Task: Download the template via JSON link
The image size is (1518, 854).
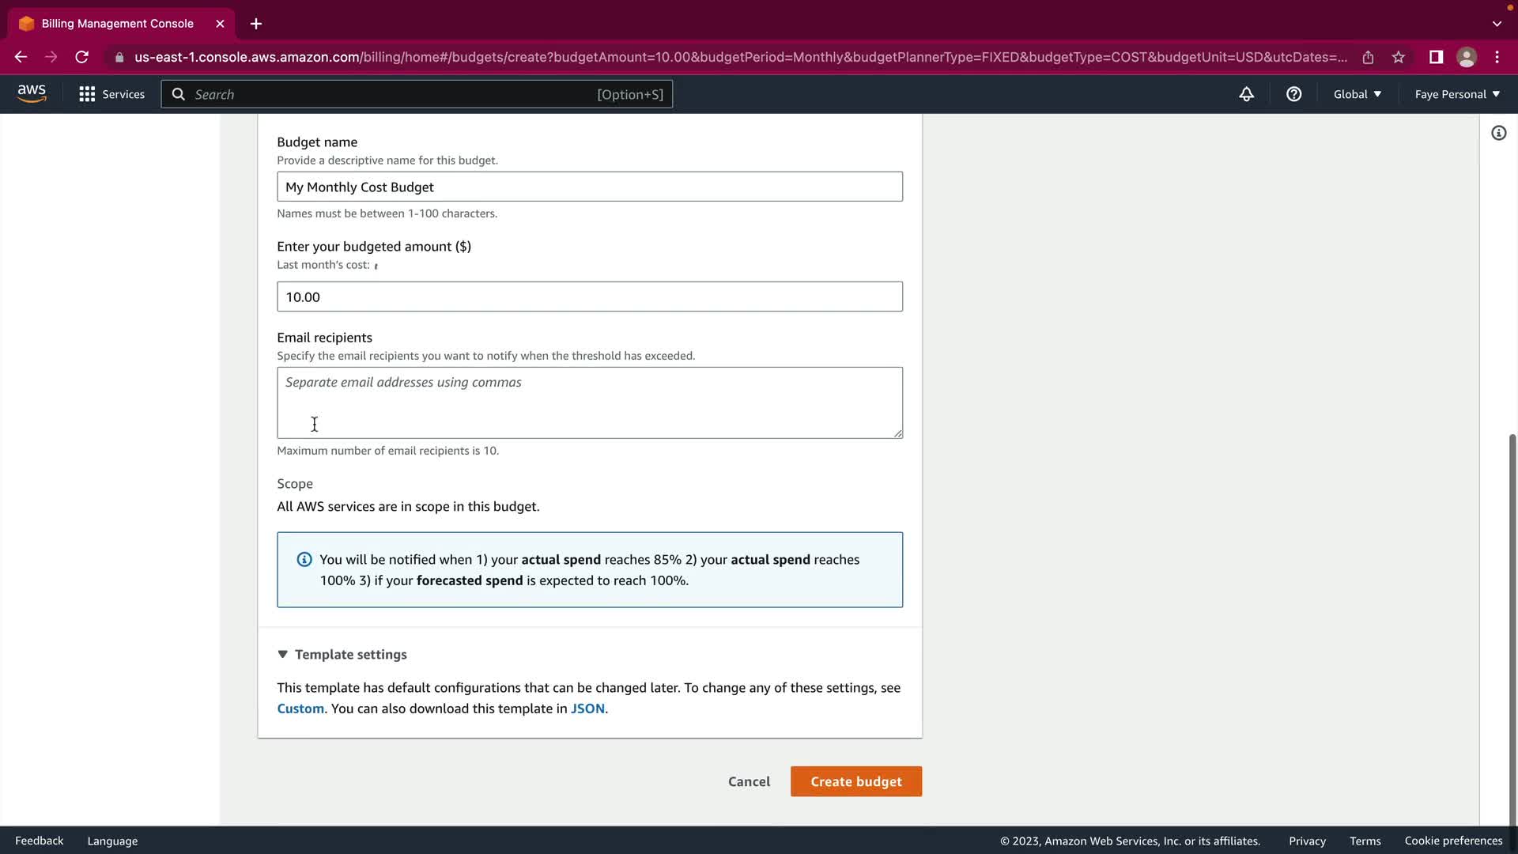Action: pos(587,709)
